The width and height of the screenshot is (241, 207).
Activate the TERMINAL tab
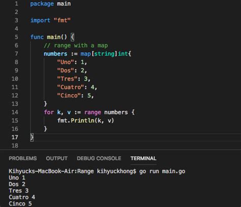pos(143,158)
